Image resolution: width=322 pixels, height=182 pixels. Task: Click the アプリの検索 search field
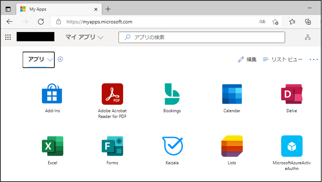pyautogui.click(x=202, y=37)
